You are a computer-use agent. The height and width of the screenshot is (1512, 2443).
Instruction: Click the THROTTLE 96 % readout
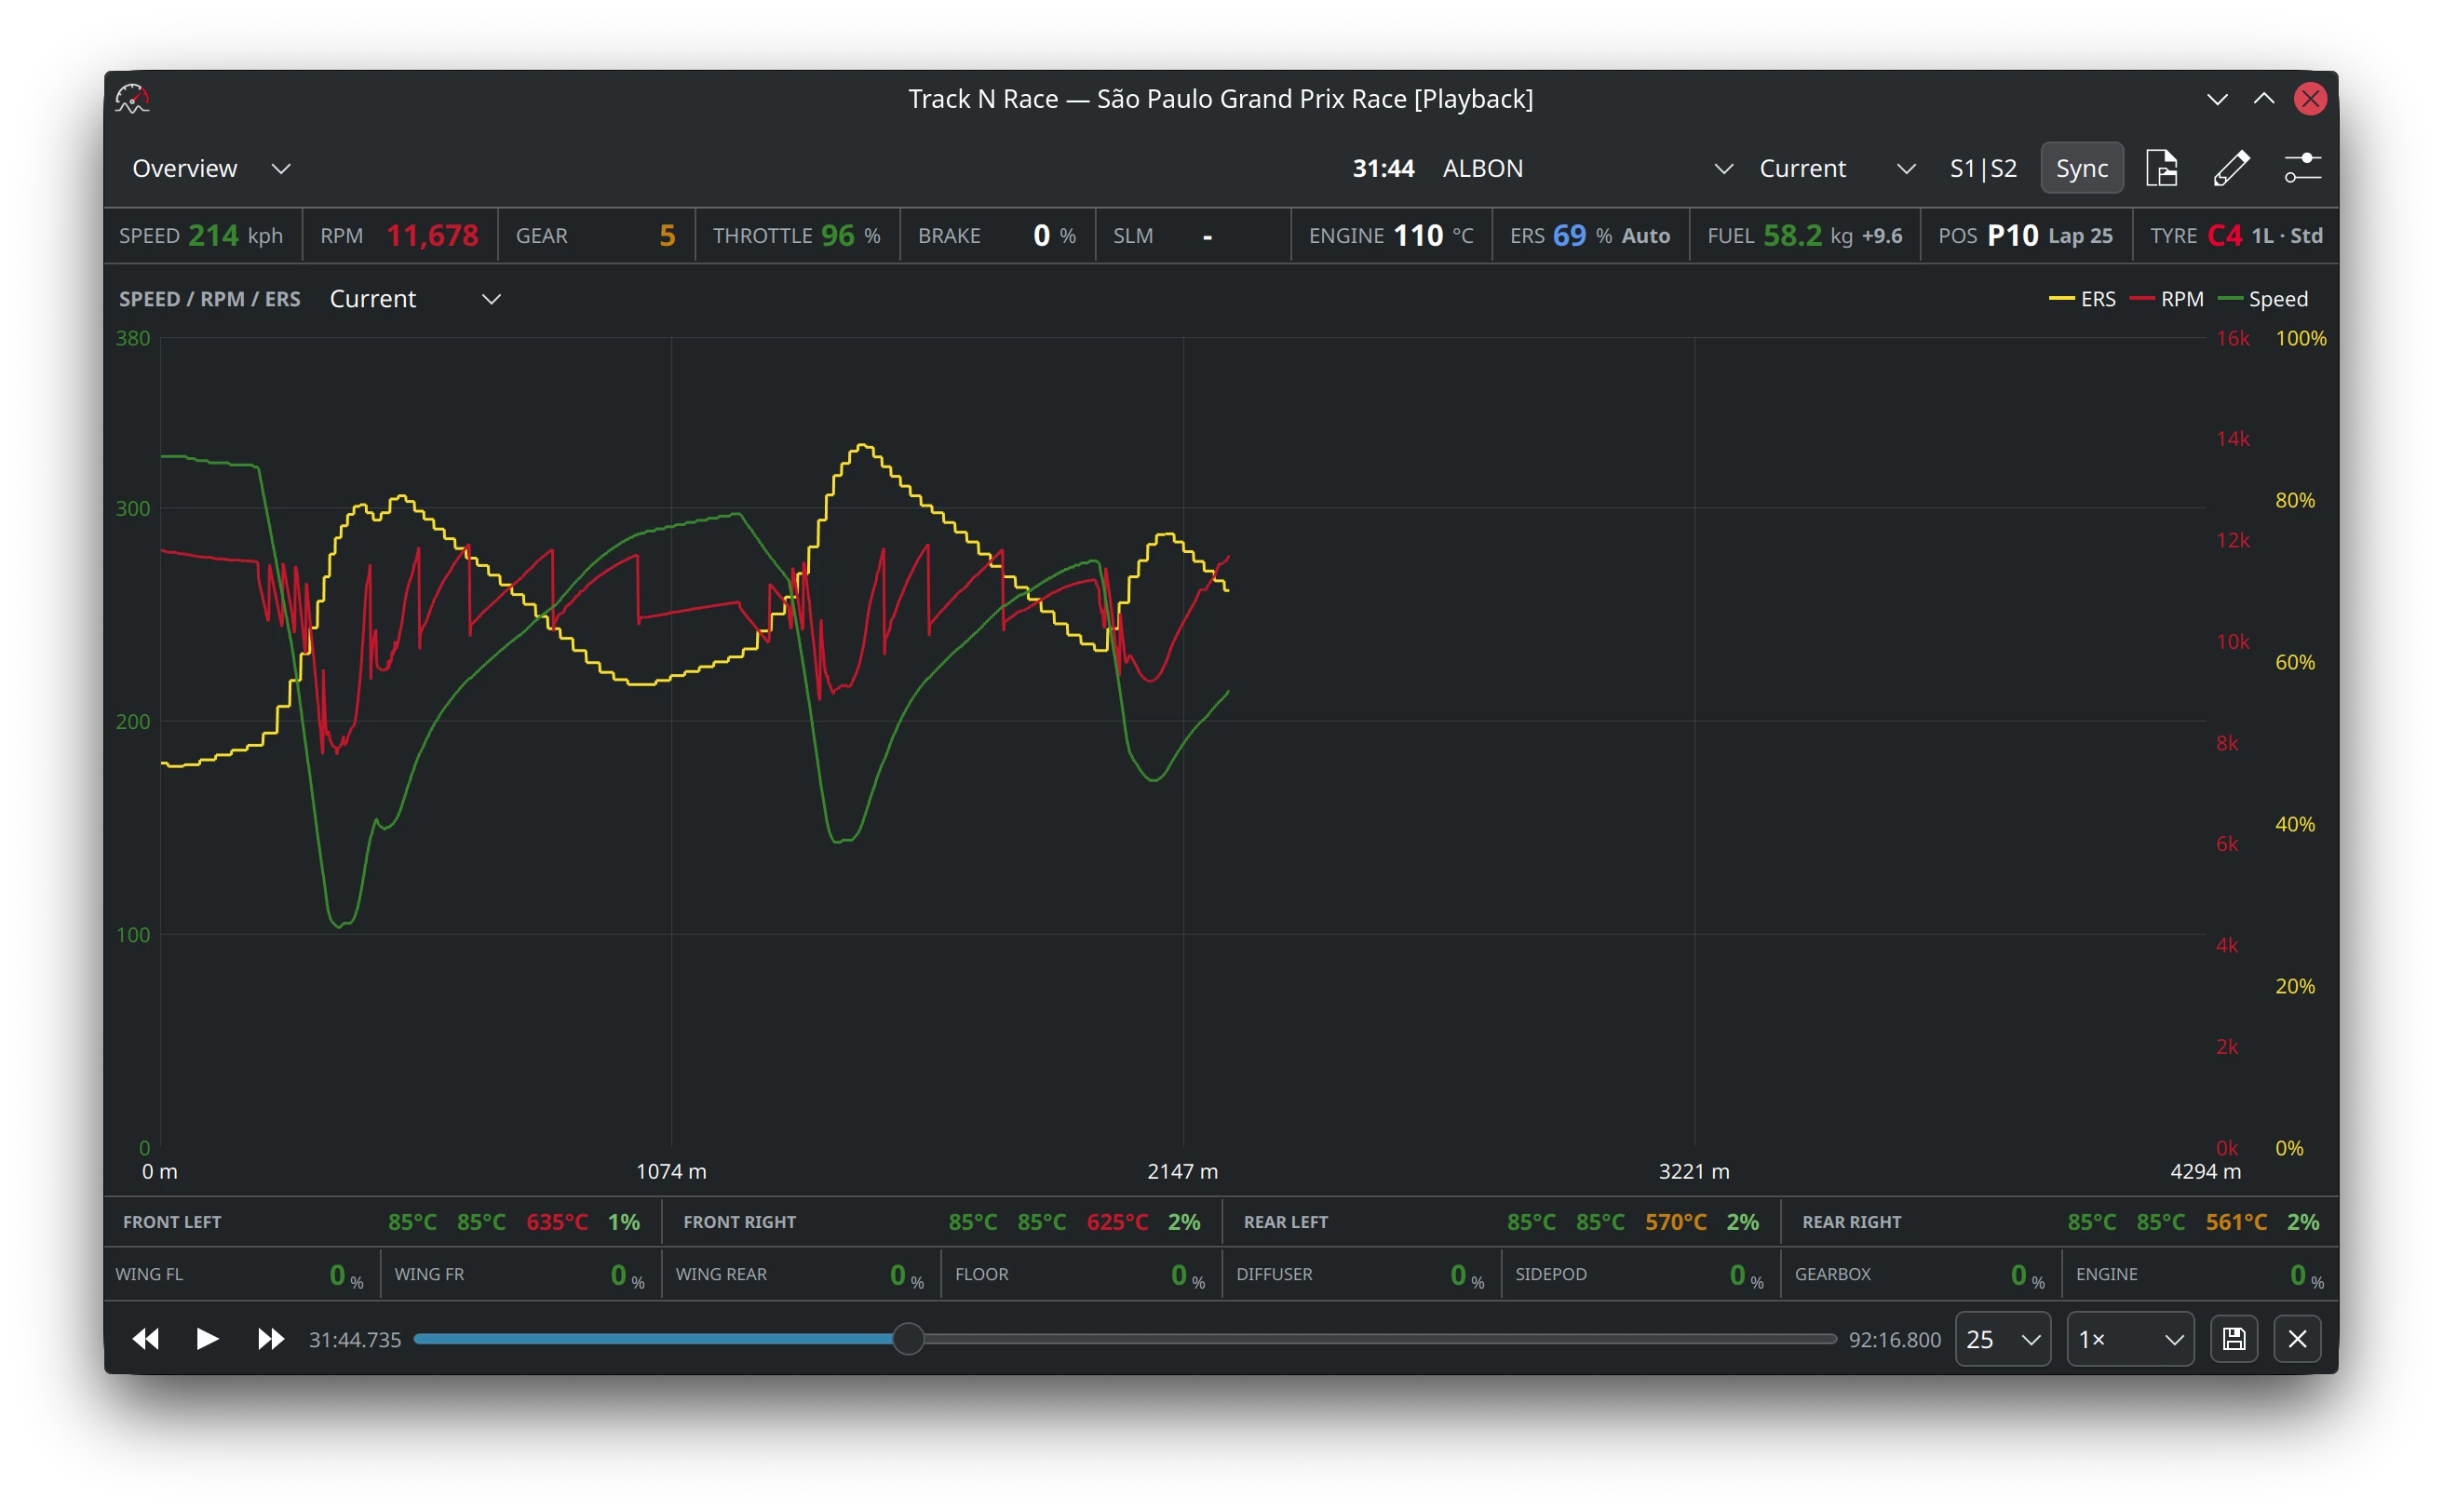[797, 236]
